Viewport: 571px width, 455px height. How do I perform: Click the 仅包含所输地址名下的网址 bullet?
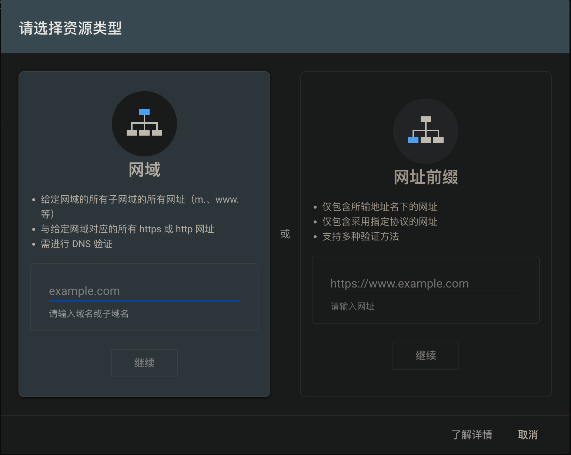tap(380, 207)
